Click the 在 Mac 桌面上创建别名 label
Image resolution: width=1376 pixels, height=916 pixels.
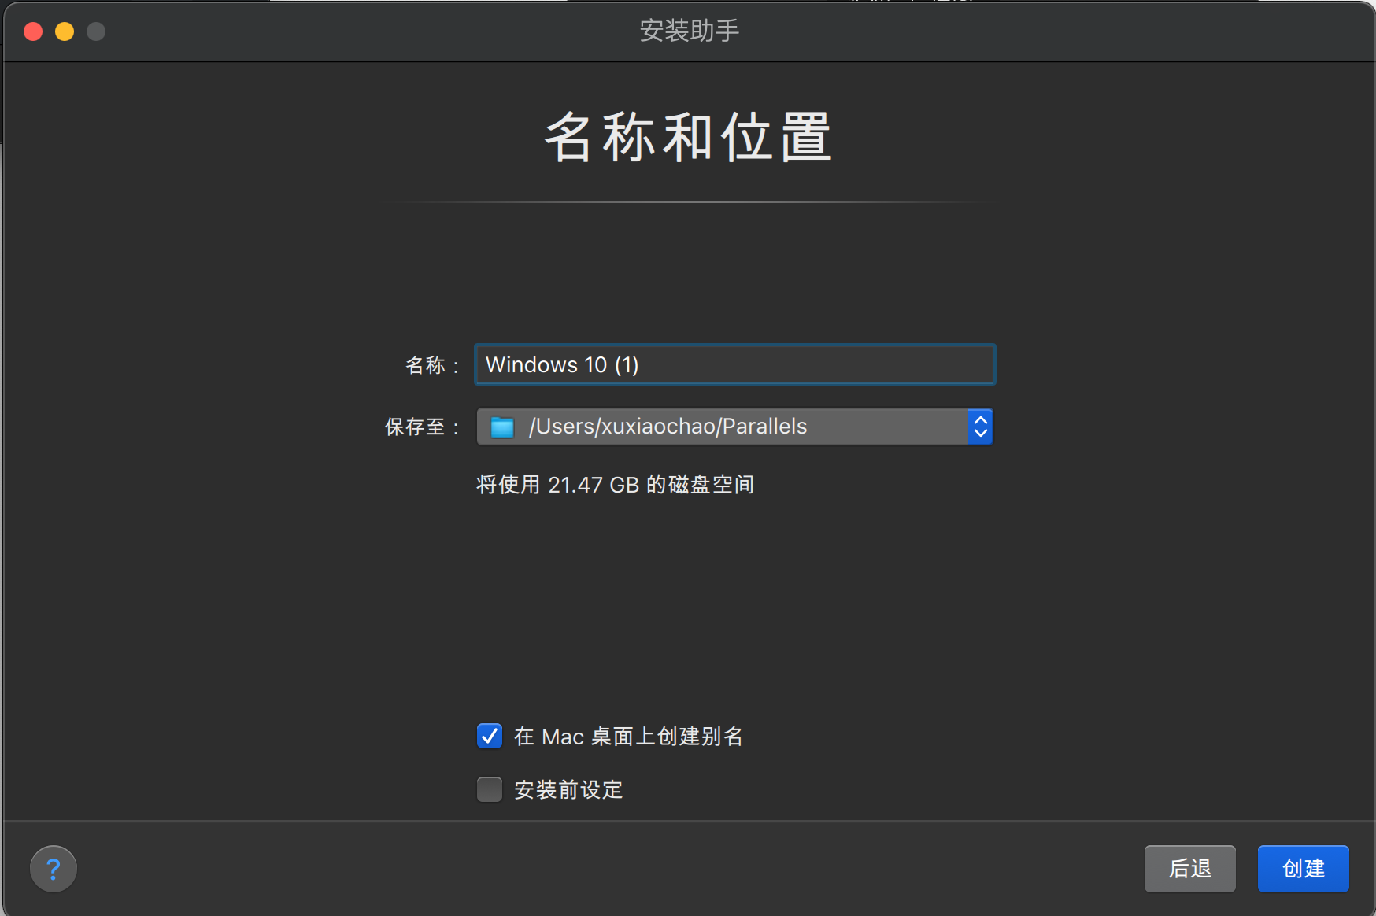point(628,737)
